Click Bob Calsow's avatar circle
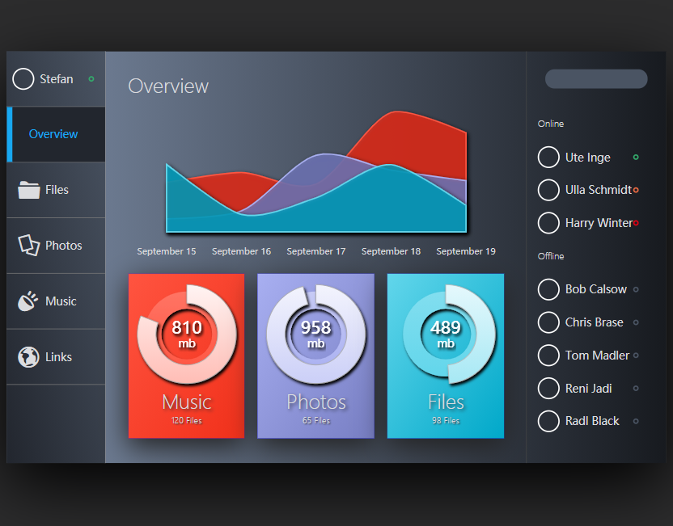This screenshot has height=526, width=673. pos(548,289)
